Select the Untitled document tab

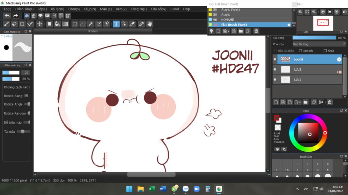pos(92,31)
